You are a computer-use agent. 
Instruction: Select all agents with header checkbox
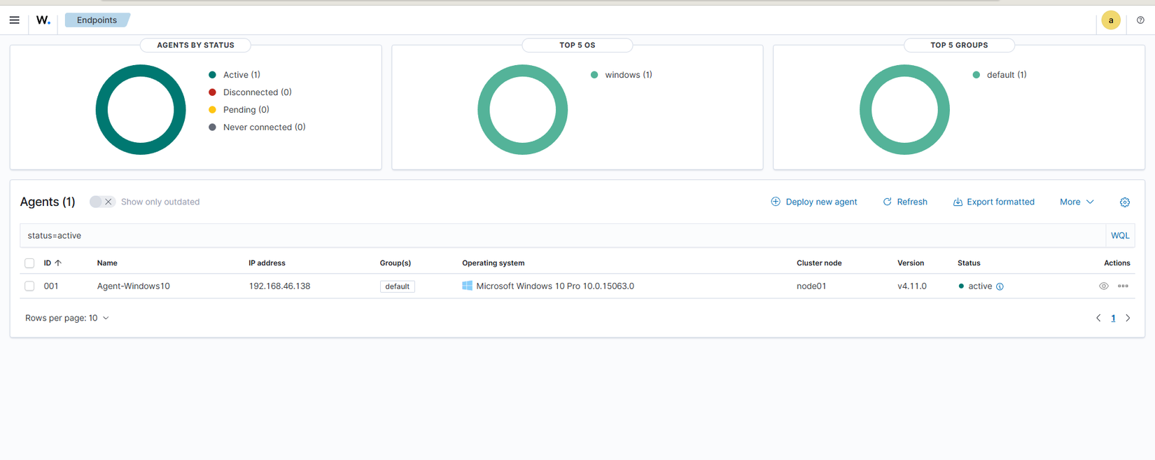[29, 263]
